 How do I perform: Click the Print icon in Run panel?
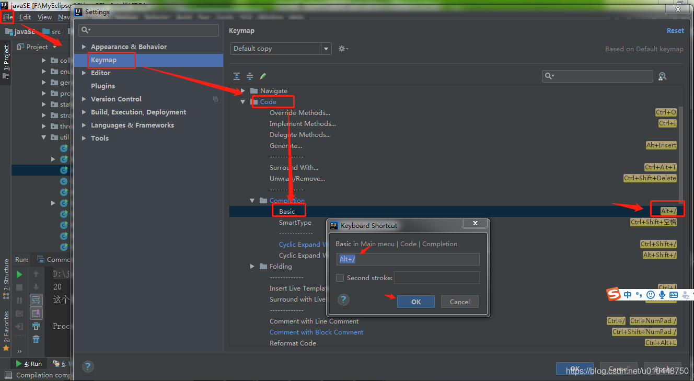tap(36, 326)
